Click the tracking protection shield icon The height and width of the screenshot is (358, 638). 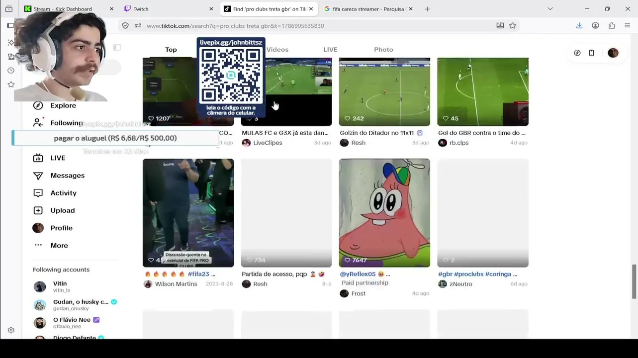tap(125, 26)
